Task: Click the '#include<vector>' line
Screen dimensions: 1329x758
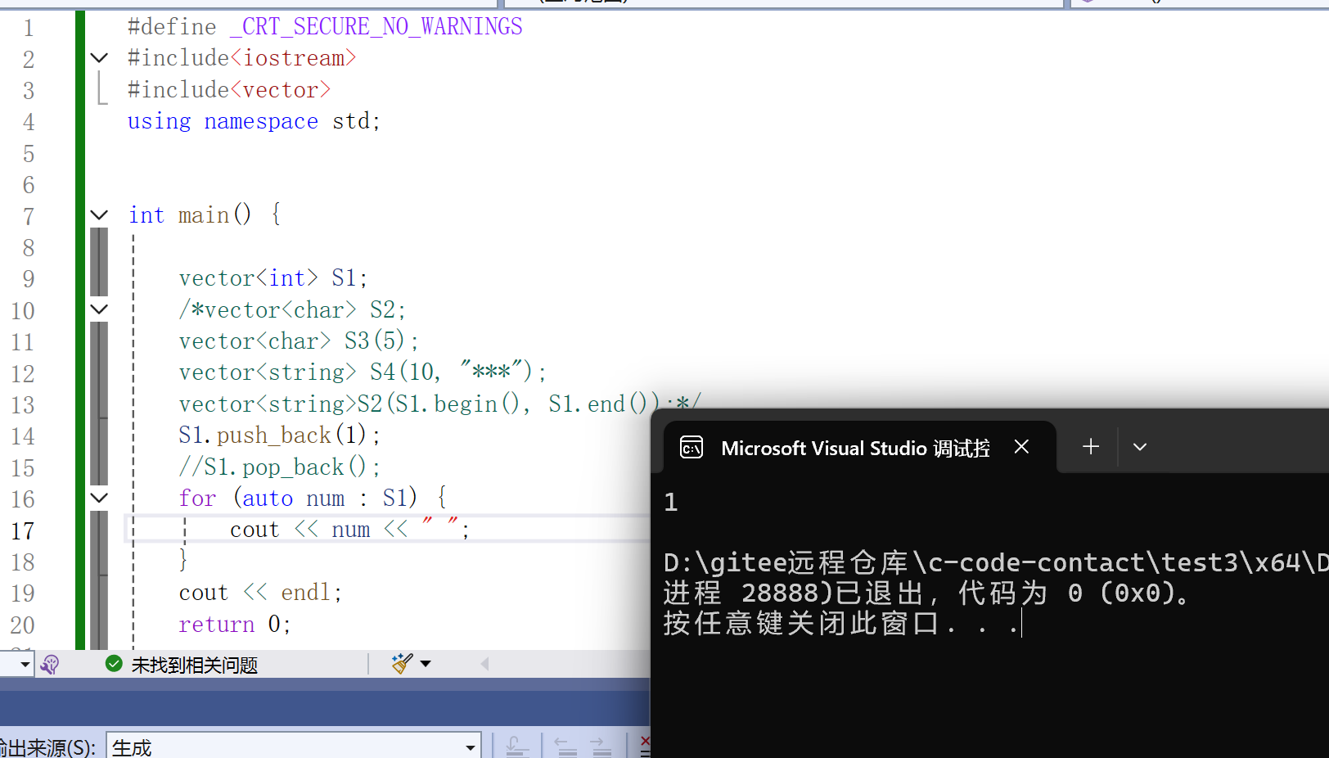Action: [x=229, y=90]
